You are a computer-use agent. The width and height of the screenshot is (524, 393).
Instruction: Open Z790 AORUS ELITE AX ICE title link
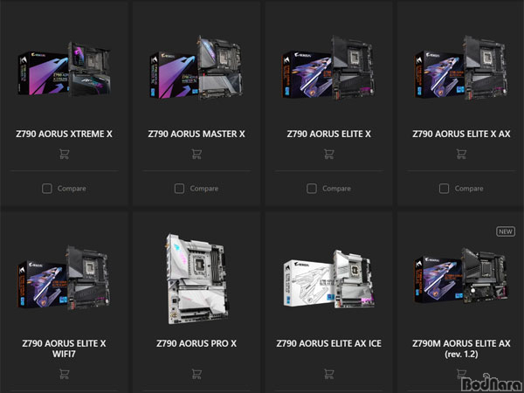click(x=329, y=343)
